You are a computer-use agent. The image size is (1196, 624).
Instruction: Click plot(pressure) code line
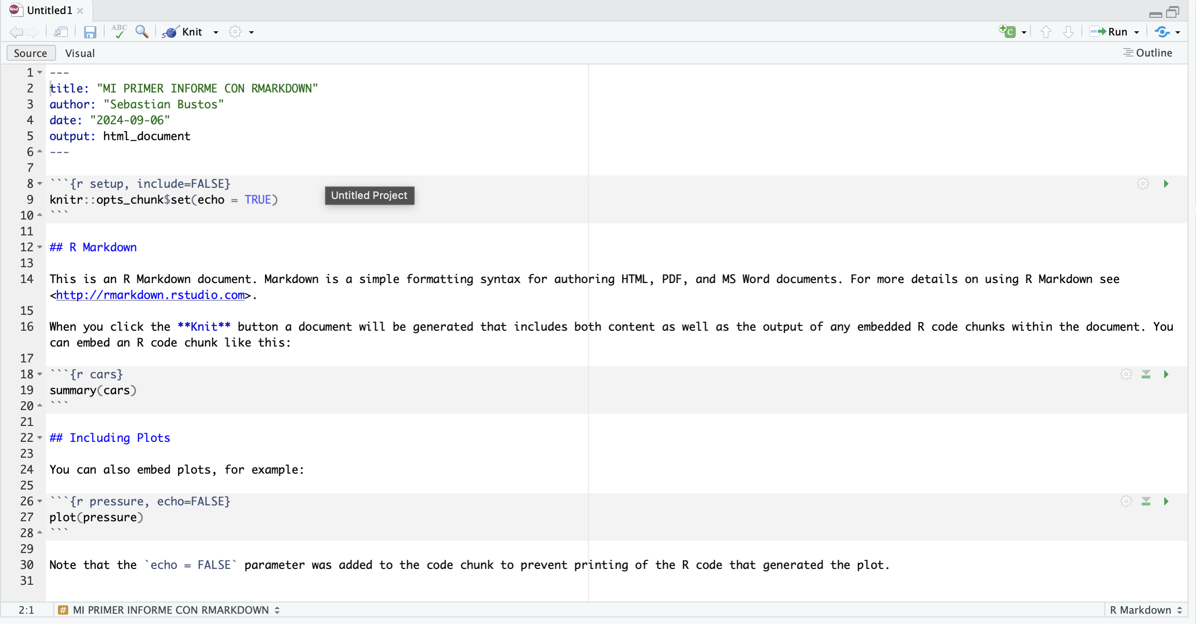[96, 517]
